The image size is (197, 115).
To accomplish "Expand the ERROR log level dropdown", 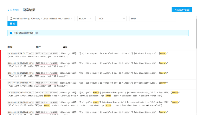I will (85, 19).
